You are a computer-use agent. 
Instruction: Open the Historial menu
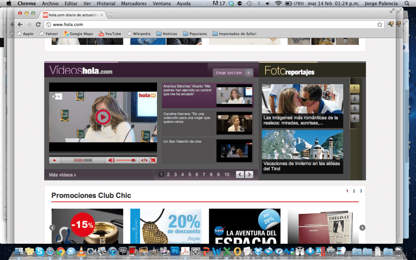[x=106, y=3]
